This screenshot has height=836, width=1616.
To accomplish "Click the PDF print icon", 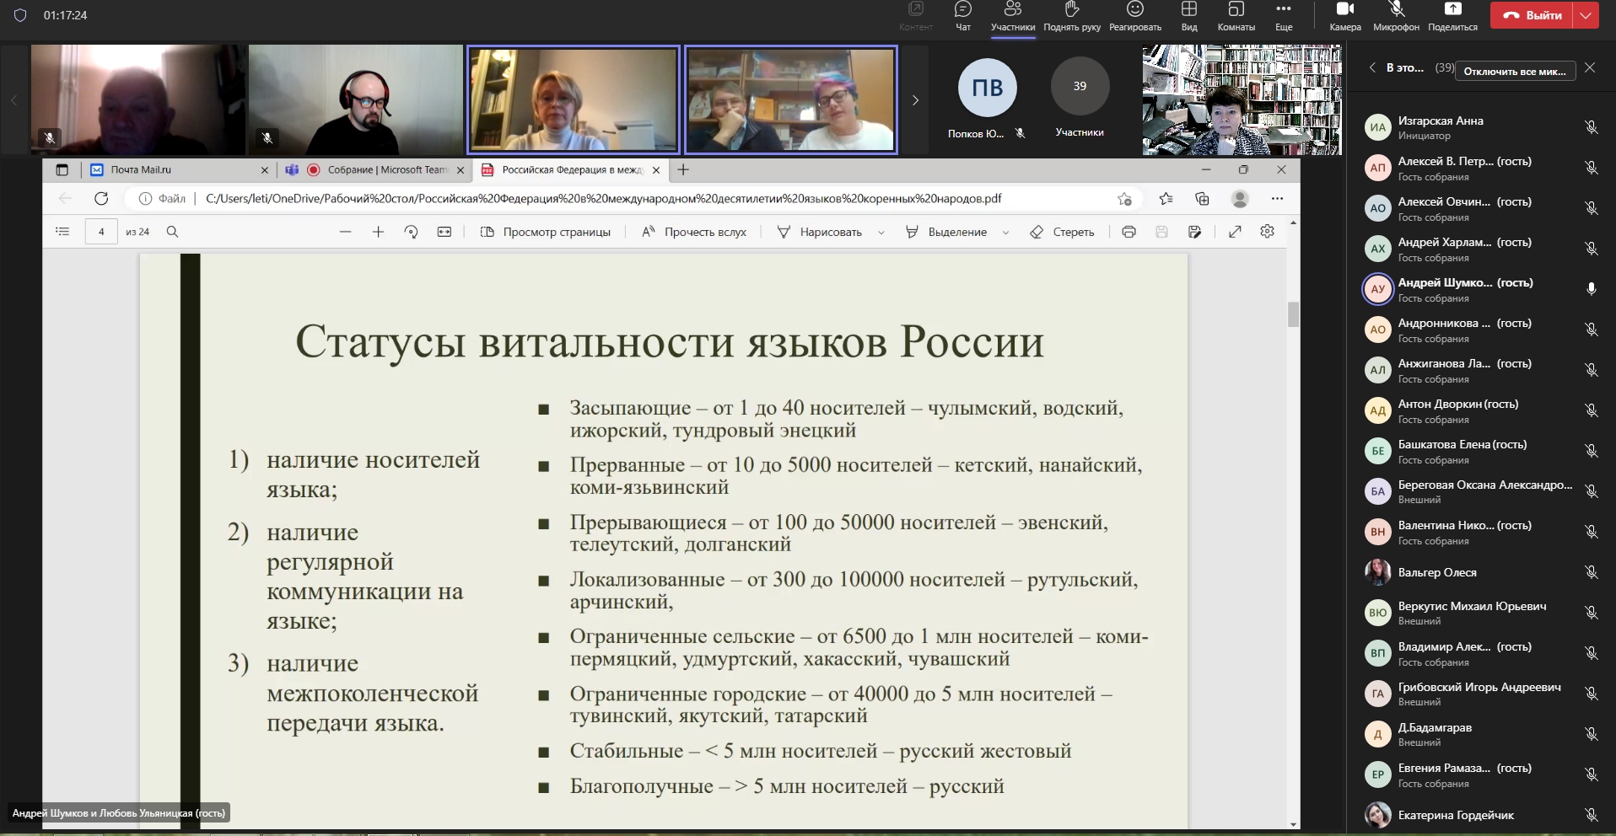I will [1129, 232].
